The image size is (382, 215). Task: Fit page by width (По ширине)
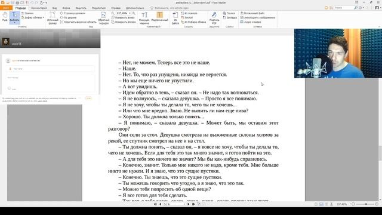tap(69, 17)
